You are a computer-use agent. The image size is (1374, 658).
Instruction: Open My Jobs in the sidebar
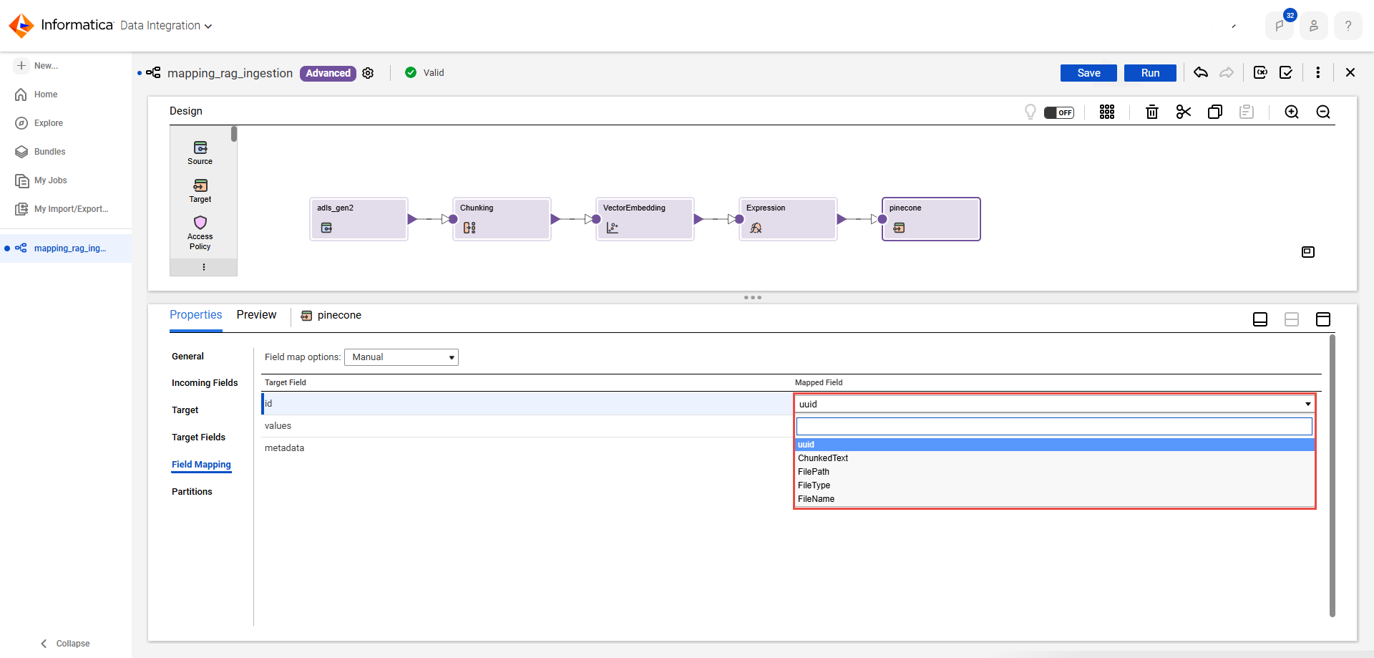[42, 180]
